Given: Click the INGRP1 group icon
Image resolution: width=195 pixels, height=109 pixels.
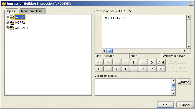Looking at the screenshot, I should 12,17.
